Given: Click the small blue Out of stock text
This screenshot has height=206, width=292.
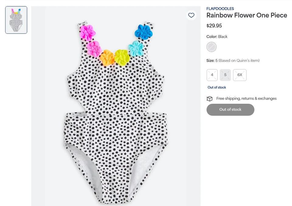Looking at the screenshot, I should pos(217,87).
